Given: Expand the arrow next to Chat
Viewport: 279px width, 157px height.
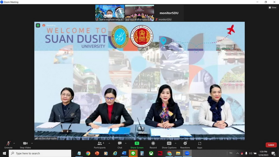Looking at the screenshot, I should pyautogui.click(x=126, y=143).
